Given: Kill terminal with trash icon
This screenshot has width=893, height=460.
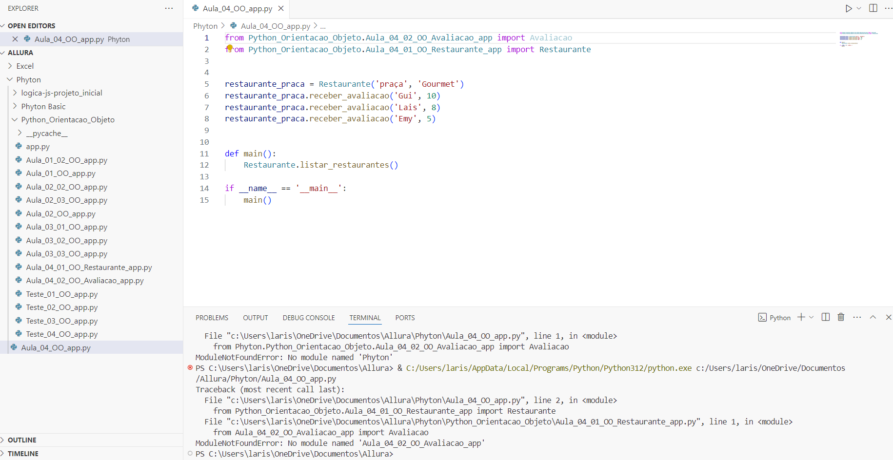Looking at the screenshot, I should pos(841,317).
